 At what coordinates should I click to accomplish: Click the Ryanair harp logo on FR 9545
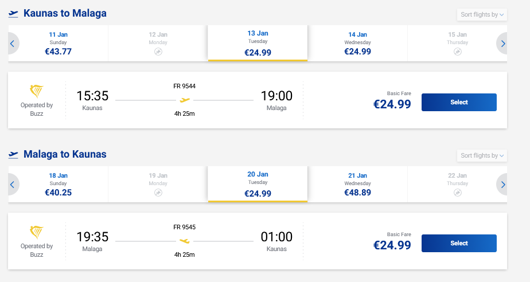coord(37,233)
